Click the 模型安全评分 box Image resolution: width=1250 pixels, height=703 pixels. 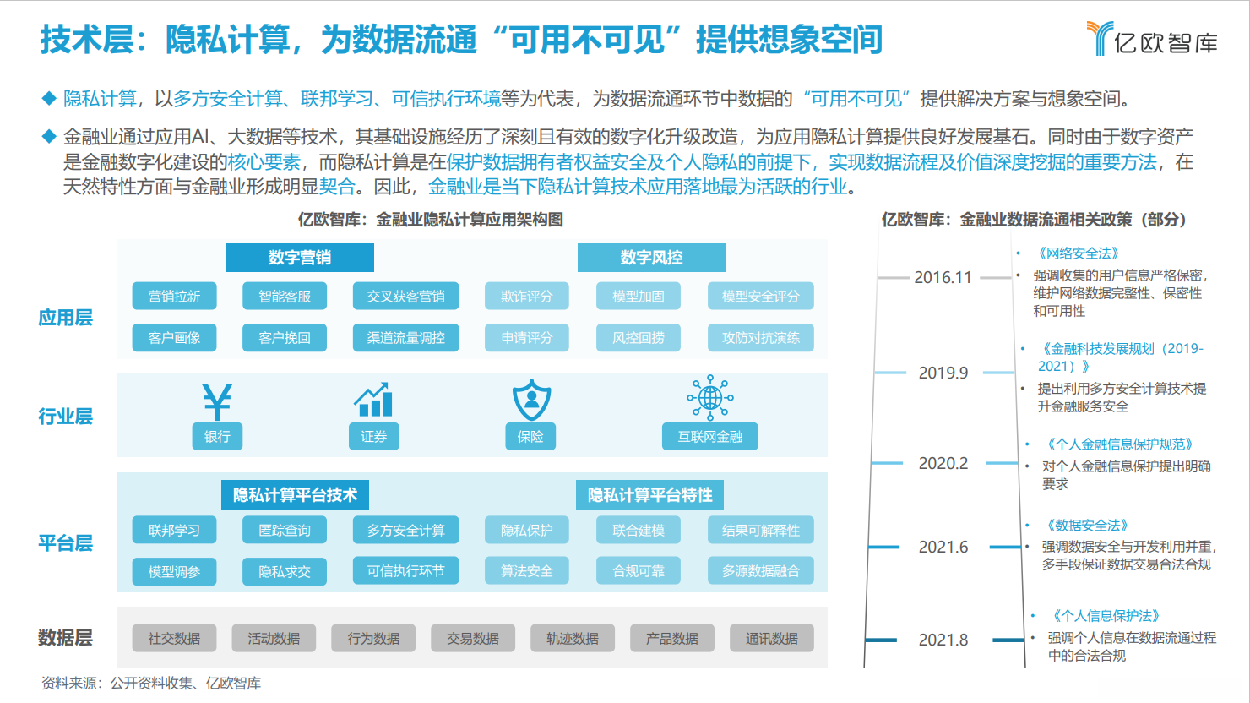(761, 297)
